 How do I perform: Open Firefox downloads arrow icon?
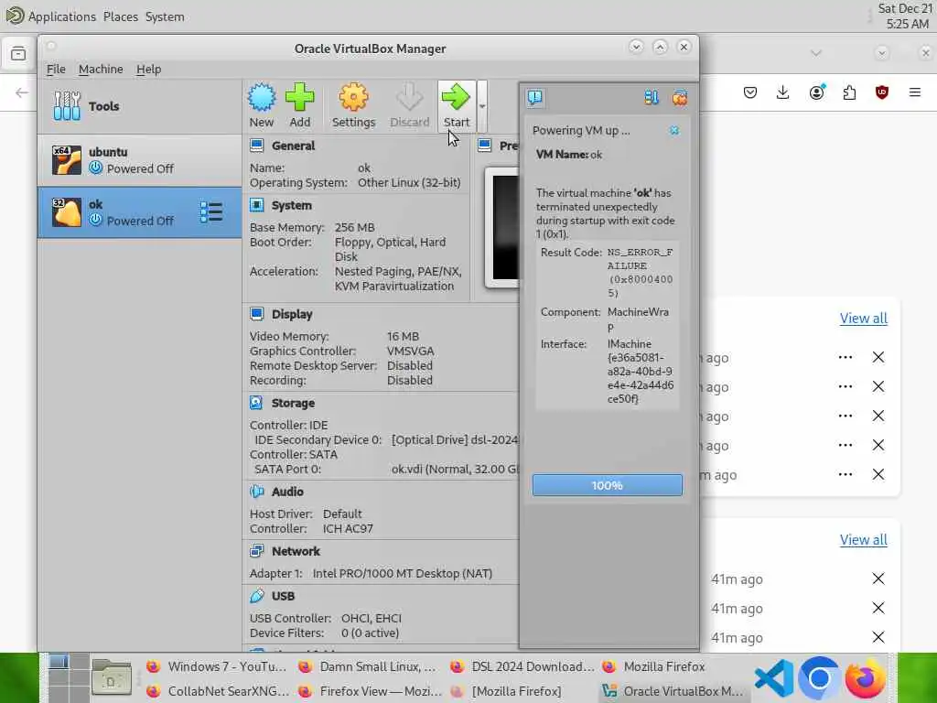[x=783, y=92]
